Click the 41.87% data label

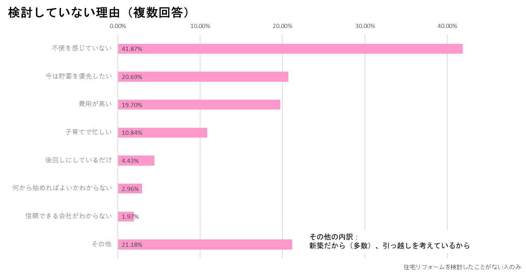[132, 49]
